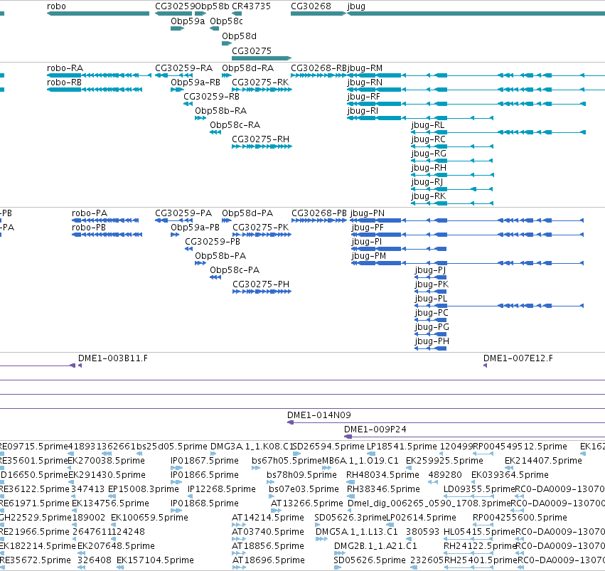This screenshot has height=571, width=605.
Task: Click the jbug-PH protein label
Action: click(432, 341)
